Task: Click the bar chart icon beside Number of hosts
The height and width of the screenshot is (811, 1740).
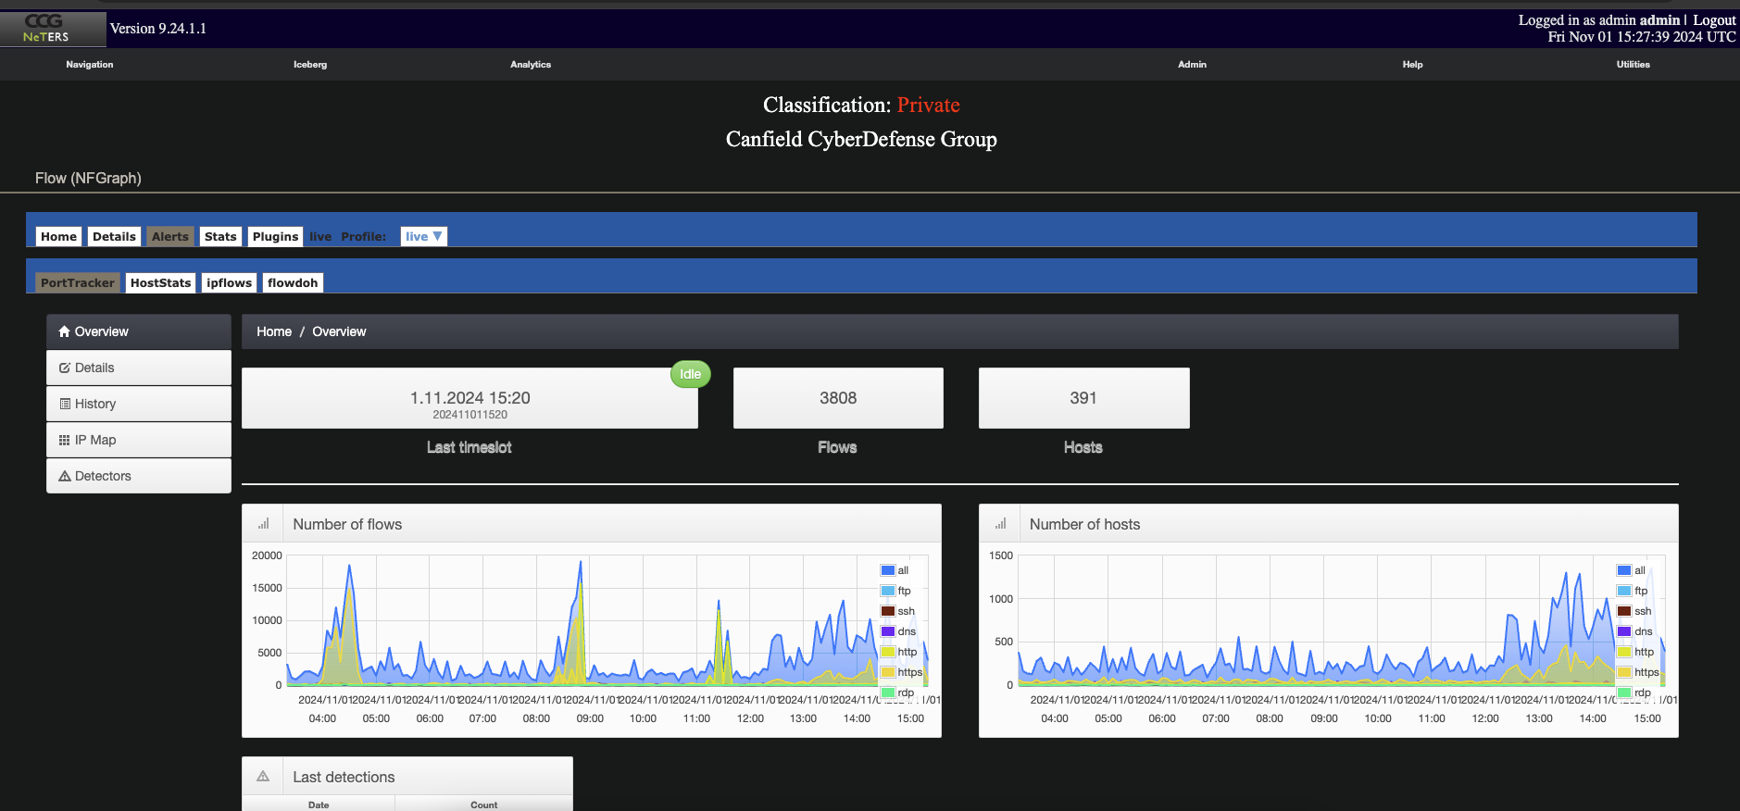Action: click(1000, 524)
